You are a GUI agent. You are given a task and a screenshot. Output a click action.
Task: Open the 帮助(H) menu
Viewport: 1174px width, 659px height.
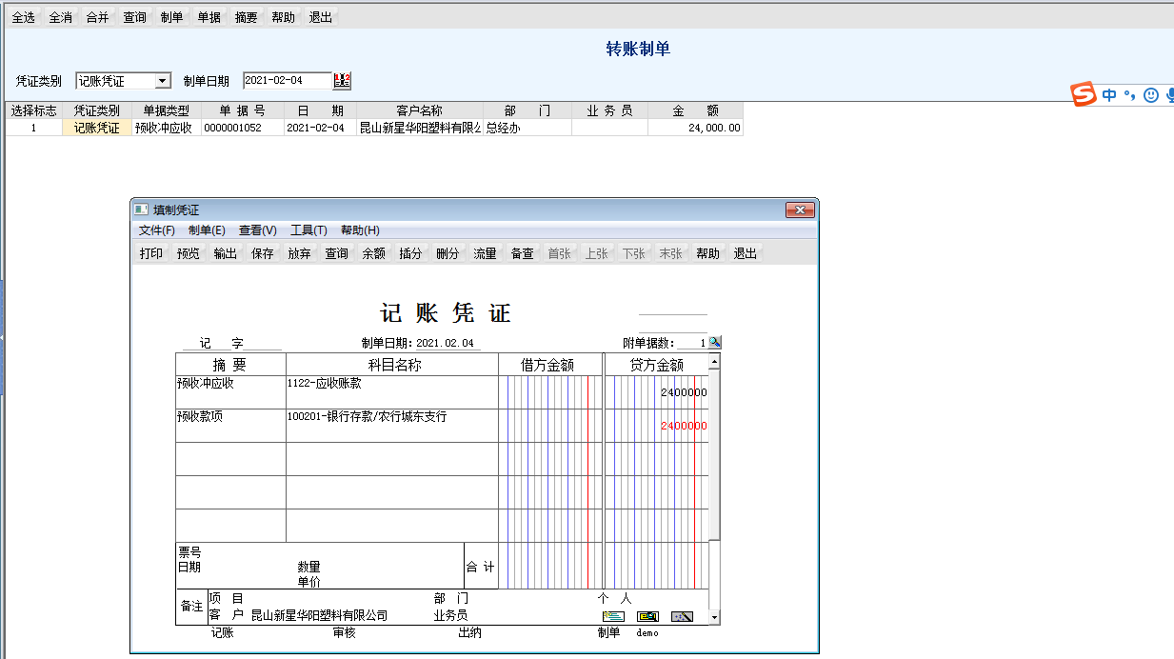pyautogui.click(x=360, y=230)
